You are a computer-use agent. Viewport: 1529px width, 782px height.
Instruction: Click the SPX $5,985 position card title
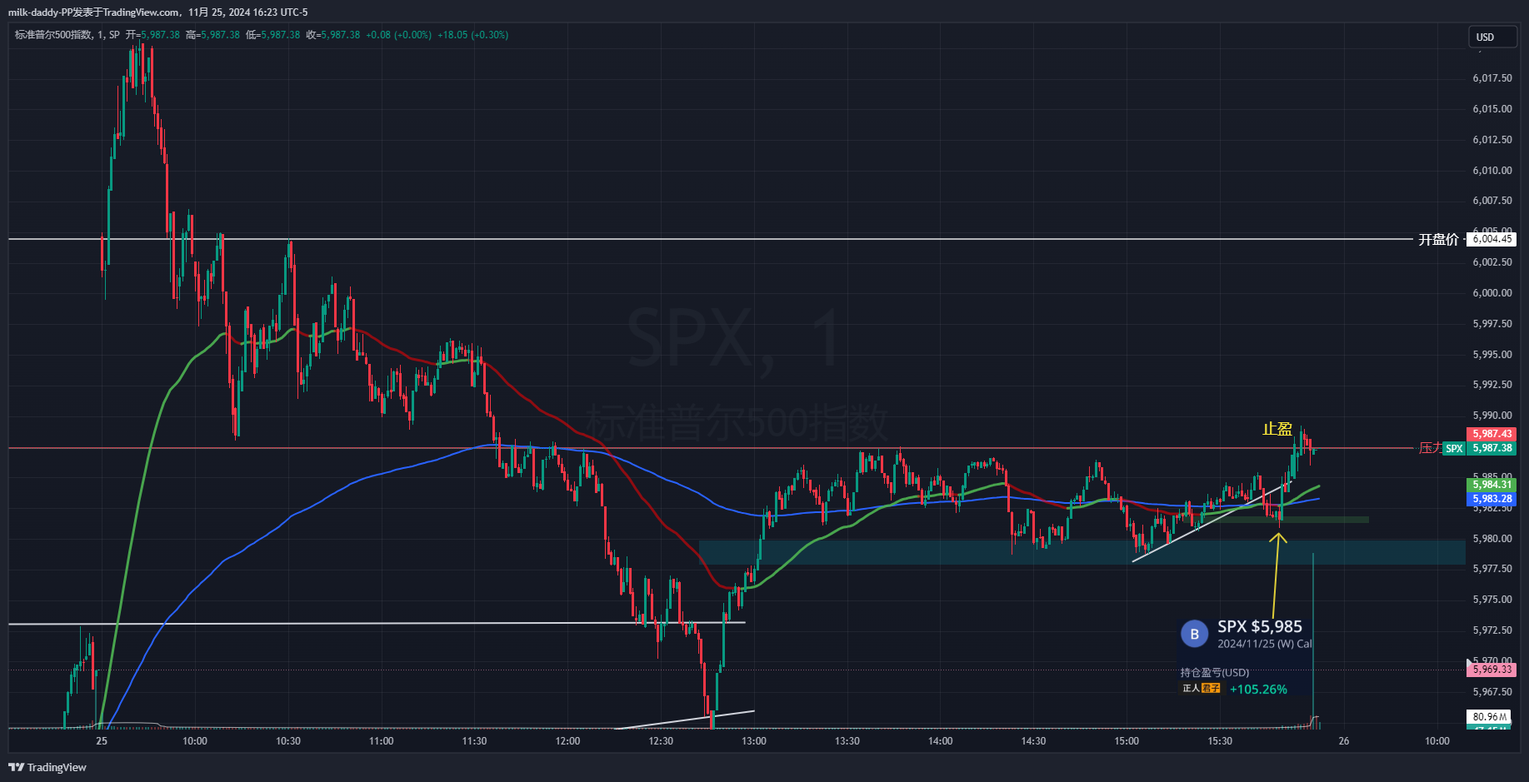click(1259, 626)
